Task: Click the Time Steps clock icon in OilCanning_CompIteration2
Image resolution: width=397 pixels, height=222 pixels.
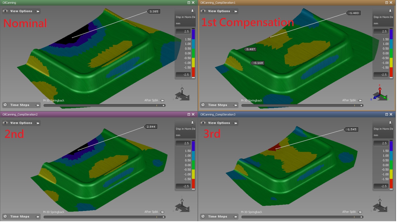Action: pos(5,216)
